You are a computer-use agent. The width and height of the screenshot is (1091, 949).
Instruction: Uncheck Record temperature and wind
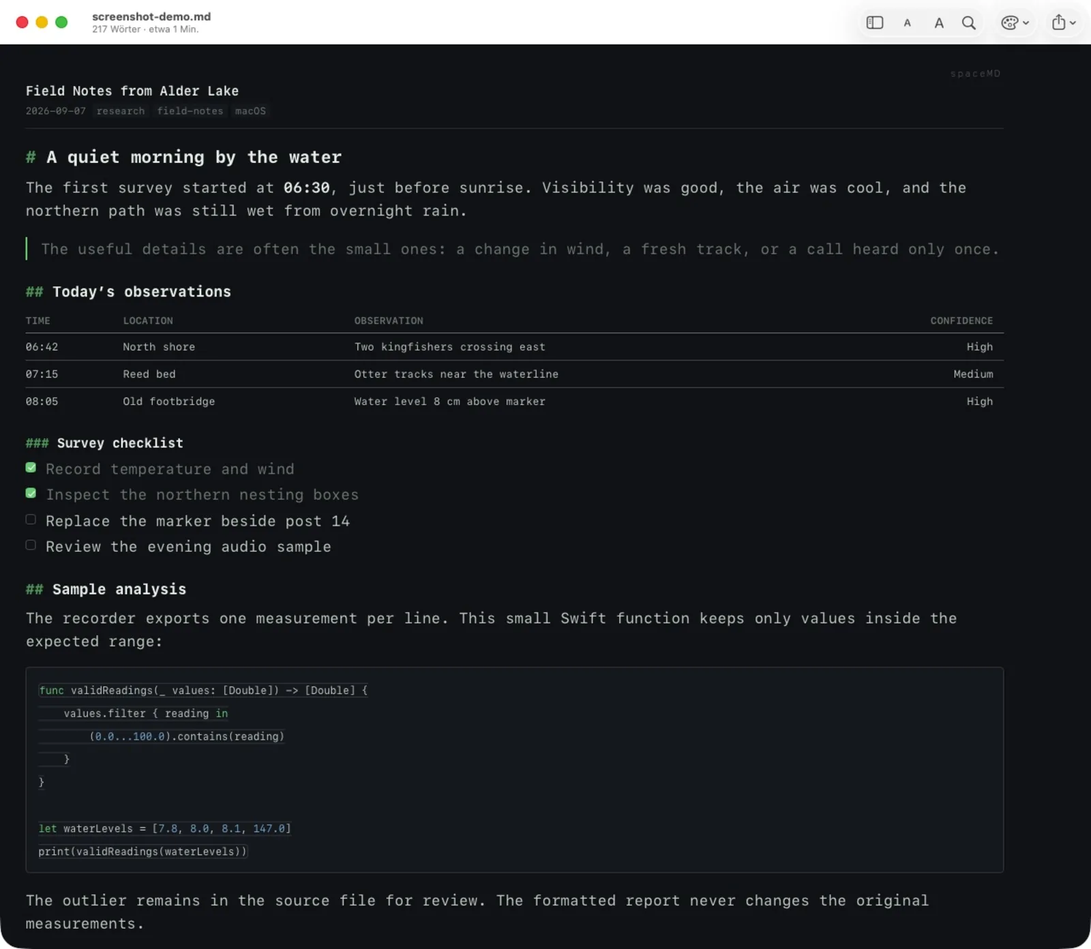click(x=31, y=468)
